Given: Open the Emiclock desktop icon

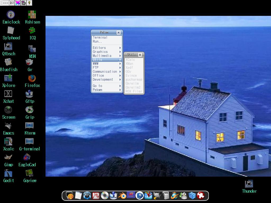Looking at the screenshot, I should pyautogui.click(x=11, y=15).
